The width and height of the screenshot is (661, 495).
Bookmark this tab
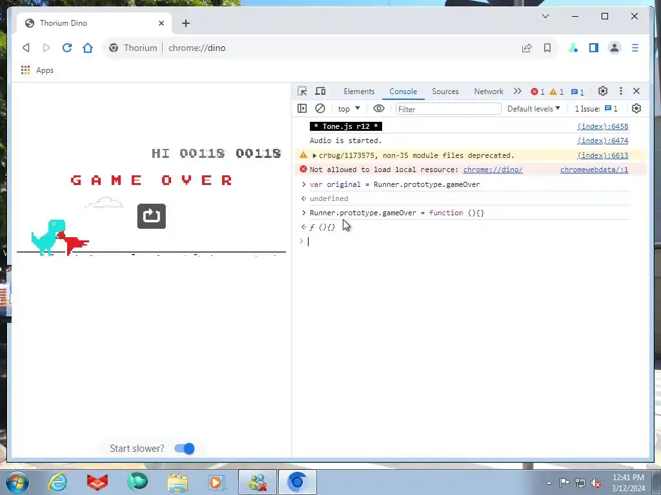pyautogui.click(x=547, y=48)
